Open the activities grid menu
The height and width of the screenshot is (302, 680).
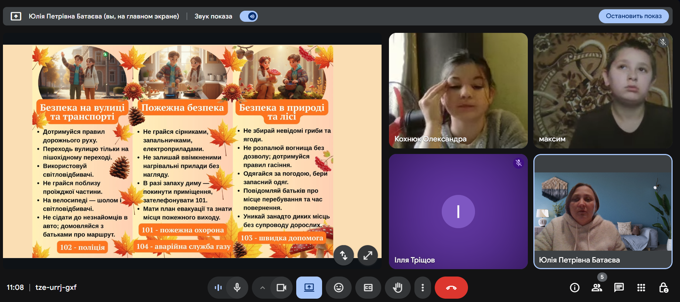641,288
